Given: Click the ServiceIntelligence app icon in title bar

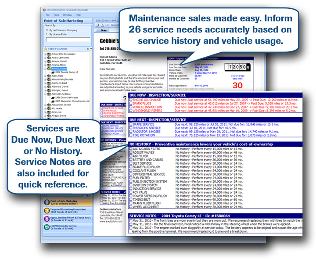Looking at the screenshot, I should click(x=44, y=10).
